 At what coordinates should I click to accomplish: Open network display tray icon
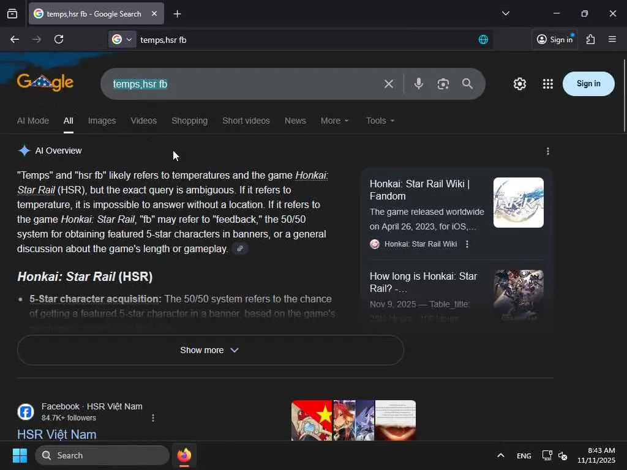click(547, 455)
